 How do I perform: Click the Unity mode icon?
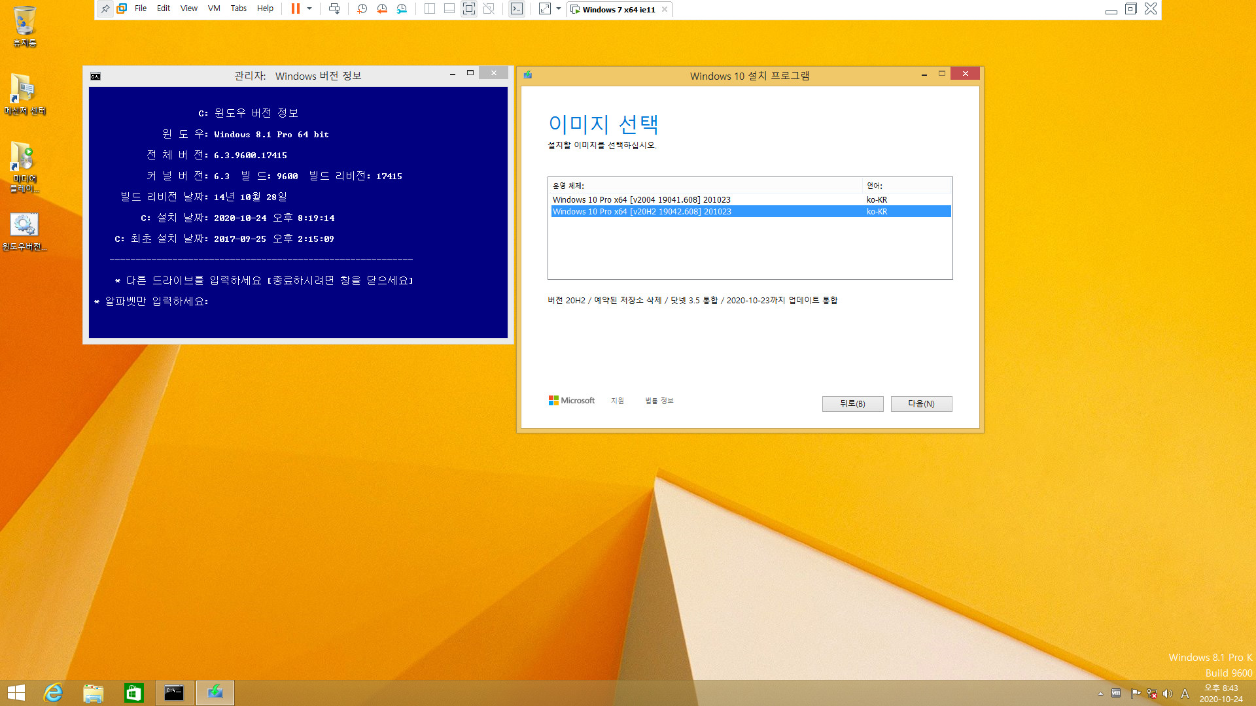click(489, 9)
